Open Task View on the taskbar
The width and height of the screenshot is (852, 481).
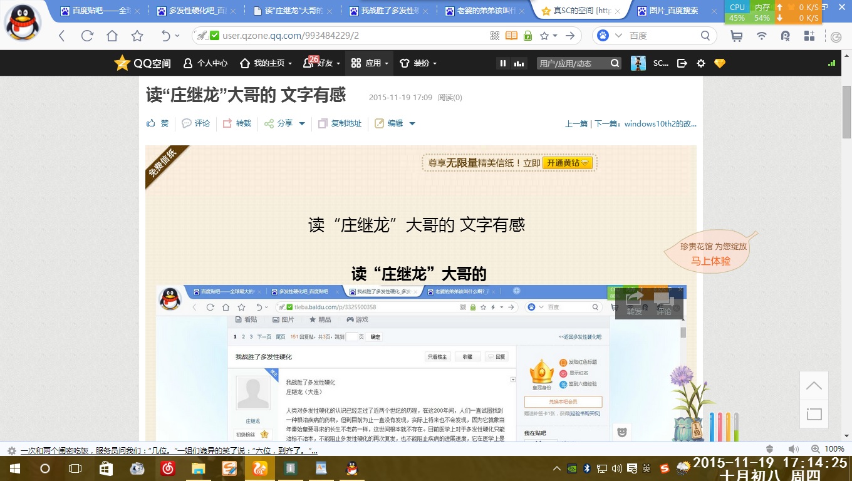coord(75,468)
